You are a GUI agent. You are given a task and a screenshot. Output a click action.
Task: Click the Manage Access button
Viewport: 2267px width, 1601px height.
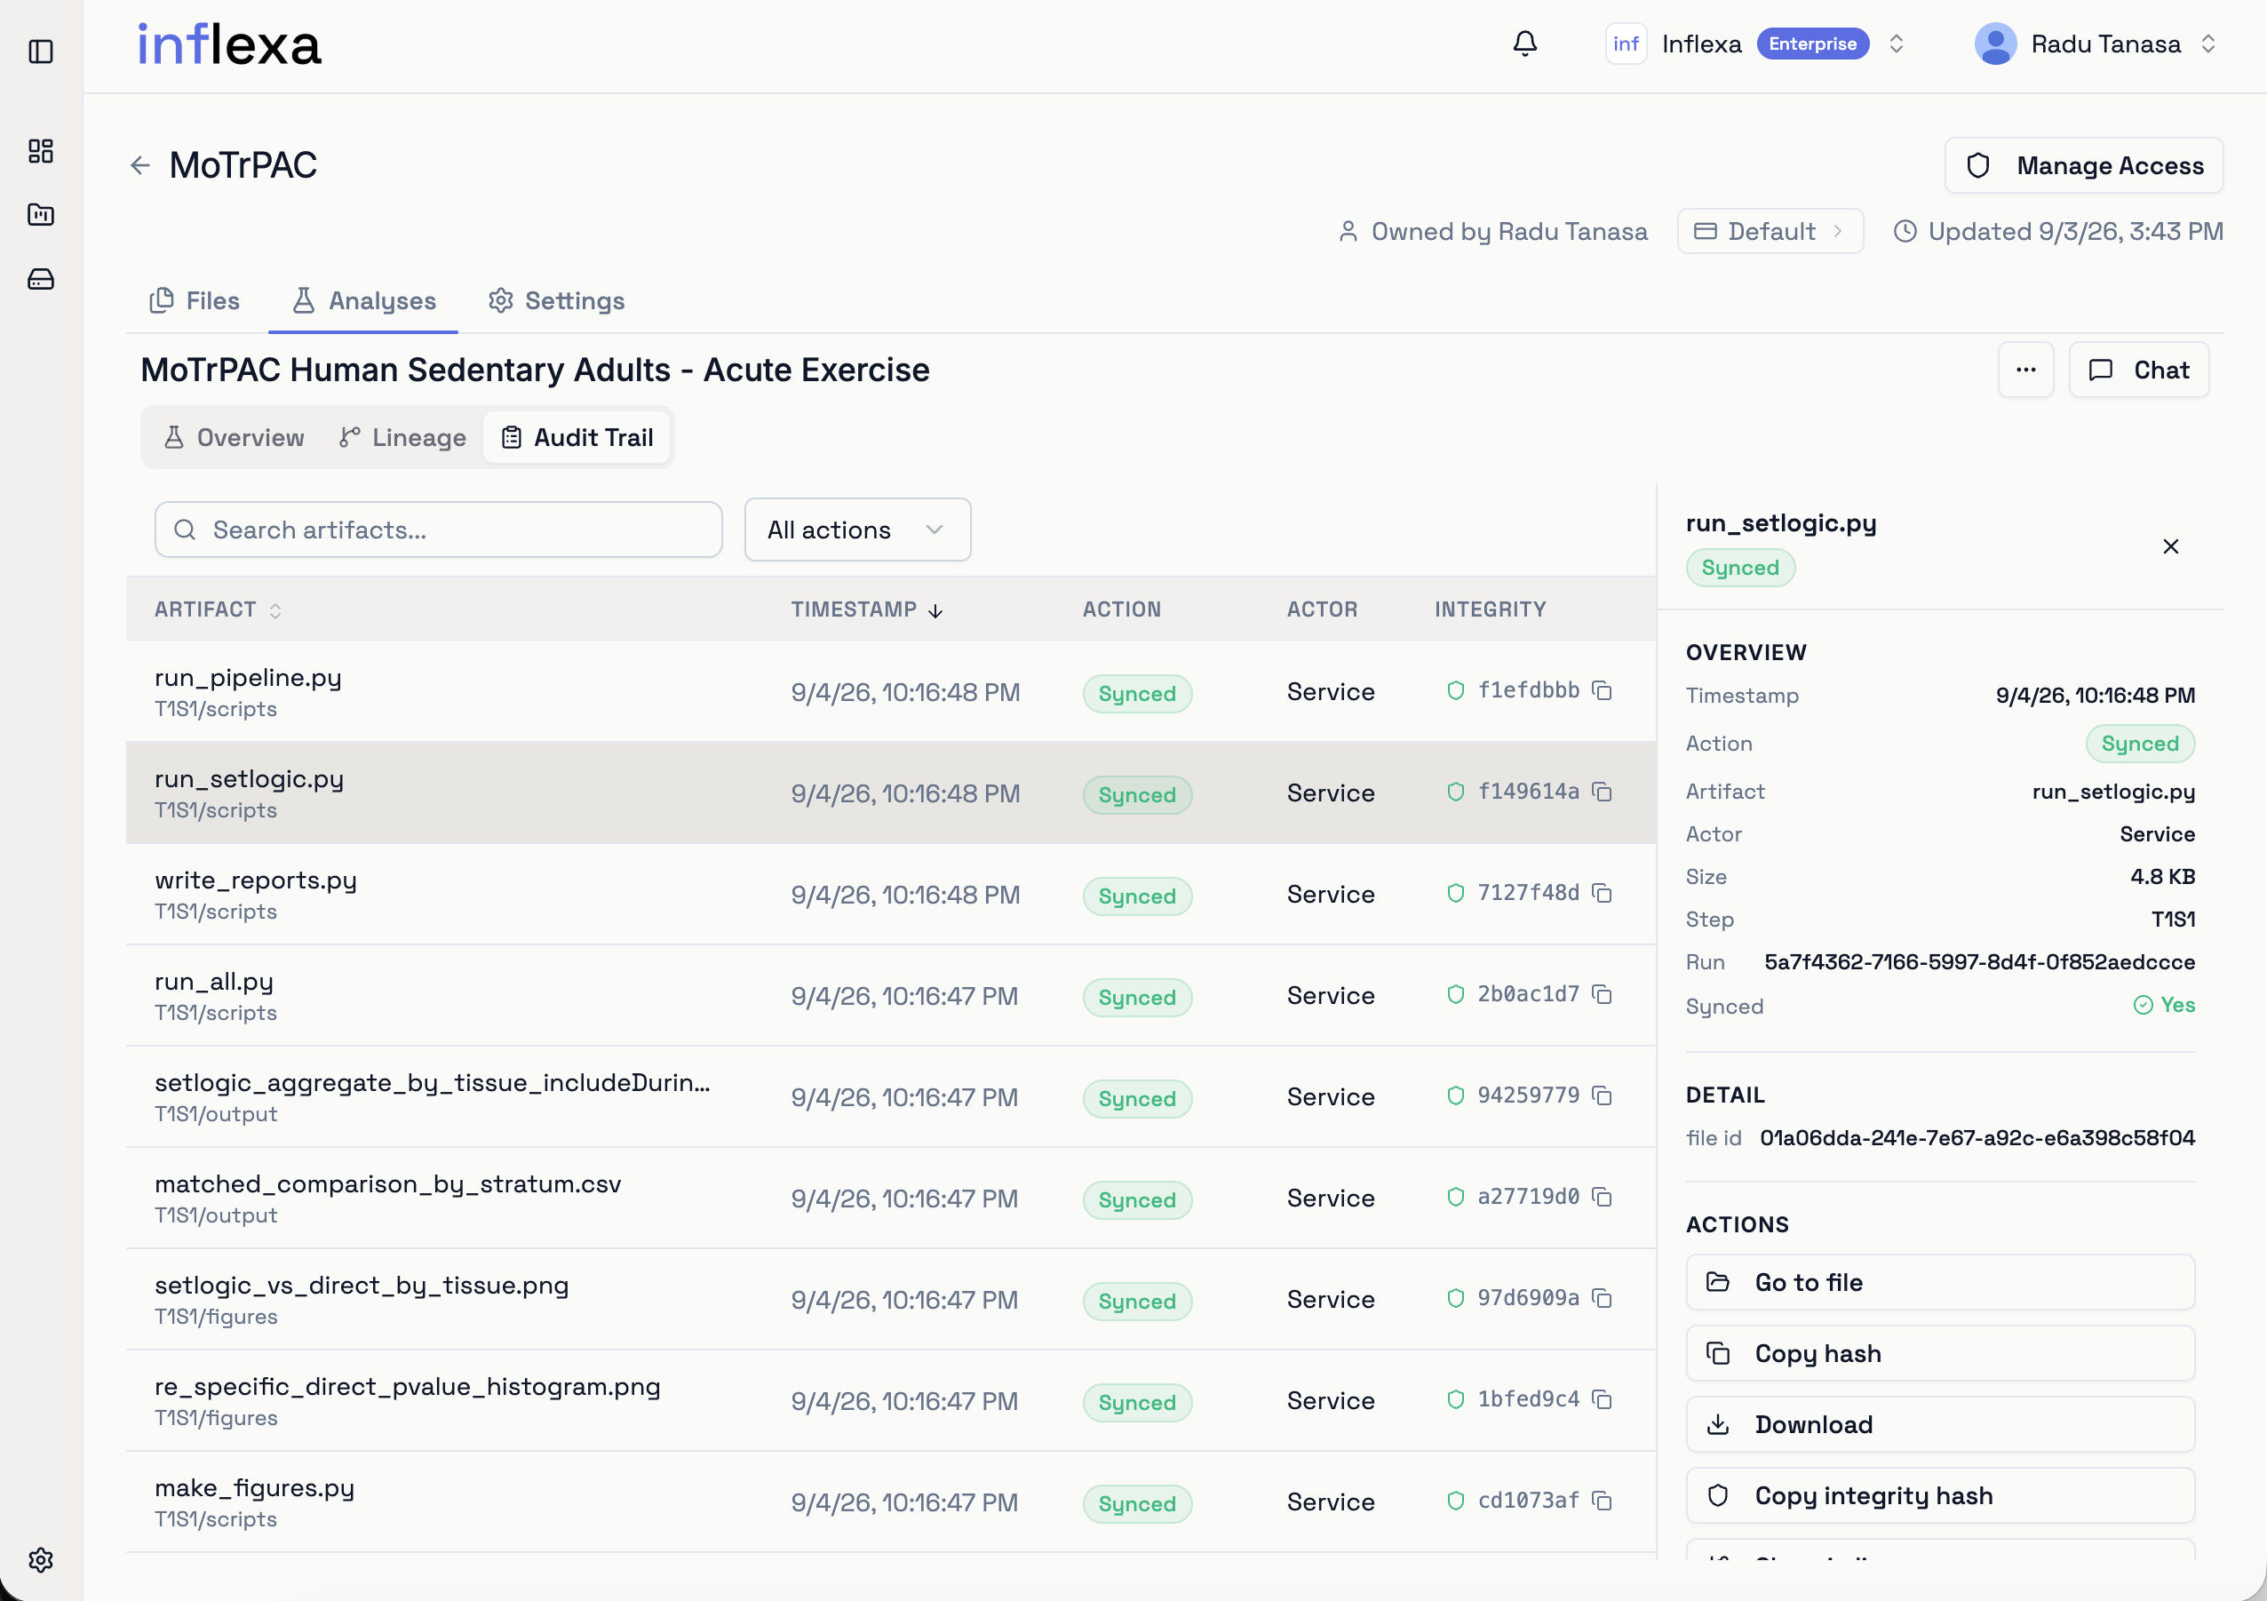(2083, 165)
